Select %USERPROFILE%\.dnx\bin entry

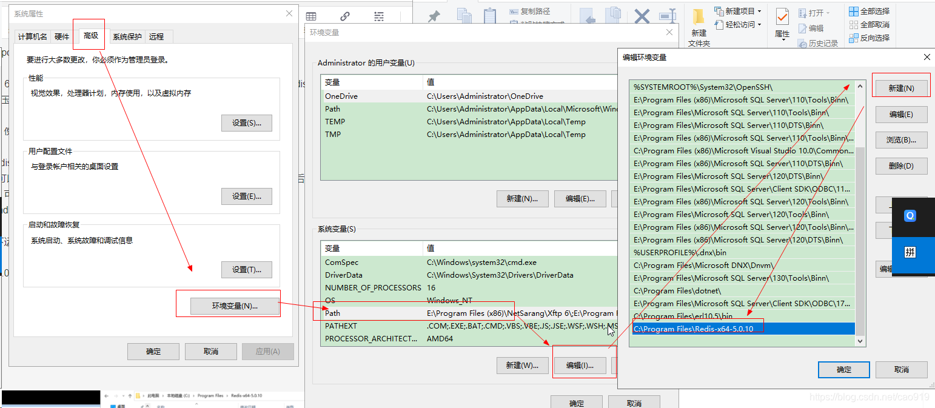tap(743, 252)
